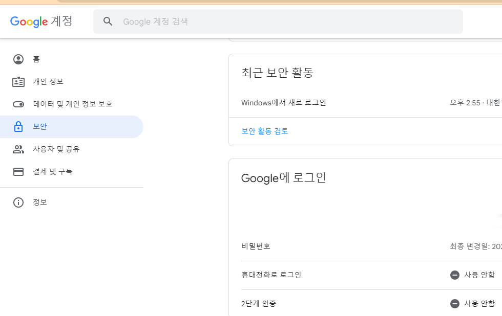Click the 2단계 인증 disabled status icon
The image size is (502, 316).
(x=455, y=304)
